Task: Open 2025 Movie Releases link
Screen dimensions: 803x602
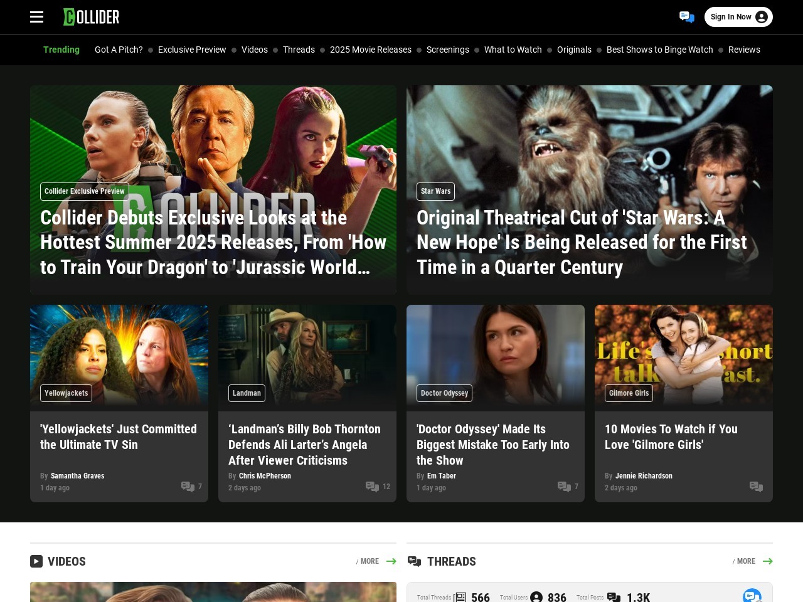Action: [x=371, y=50]
